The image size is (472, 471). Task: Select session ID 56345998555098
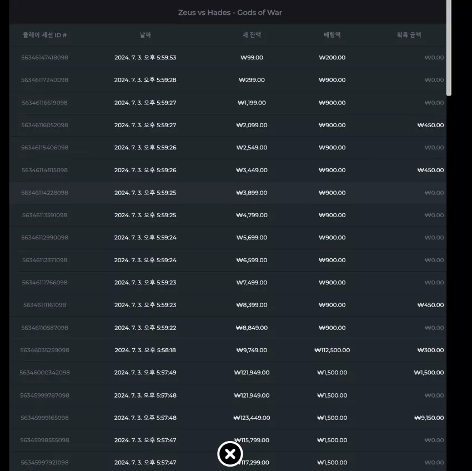44,440
